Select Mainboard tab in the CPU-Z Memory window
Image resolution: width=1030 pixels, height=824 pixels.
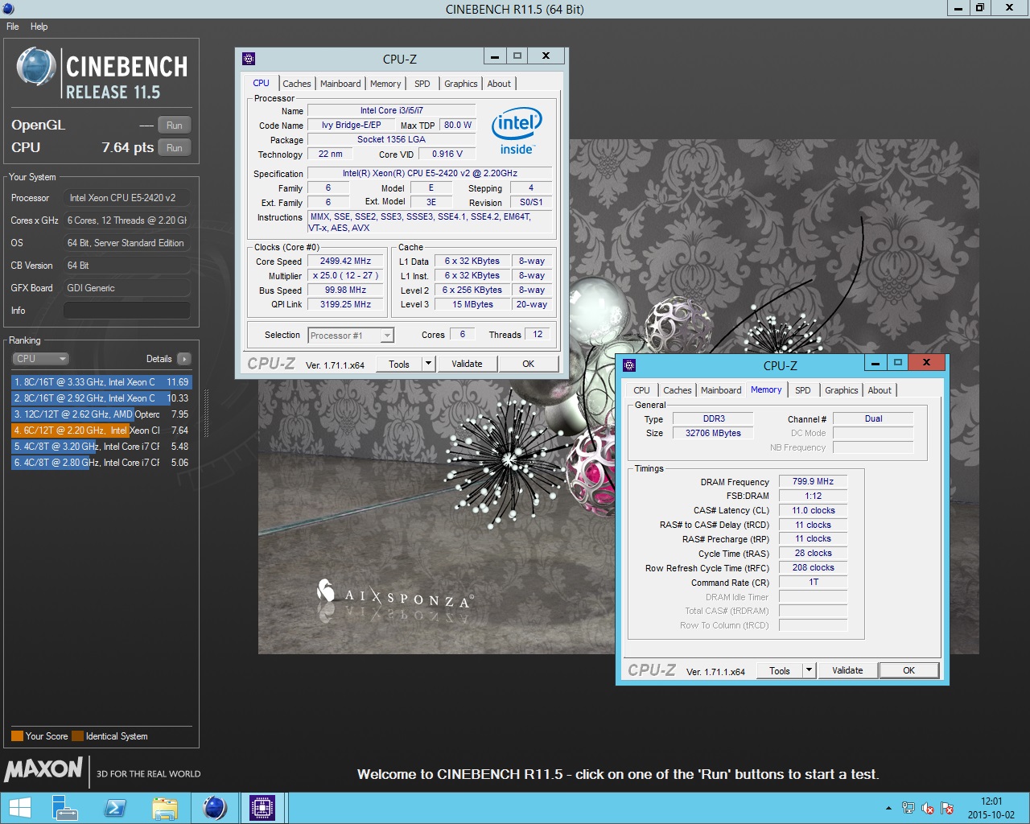tap(721, 390)
